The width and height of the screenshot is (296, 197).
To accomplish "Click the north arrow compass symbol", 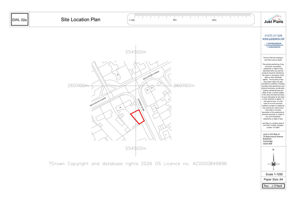I will pos(274,162).
